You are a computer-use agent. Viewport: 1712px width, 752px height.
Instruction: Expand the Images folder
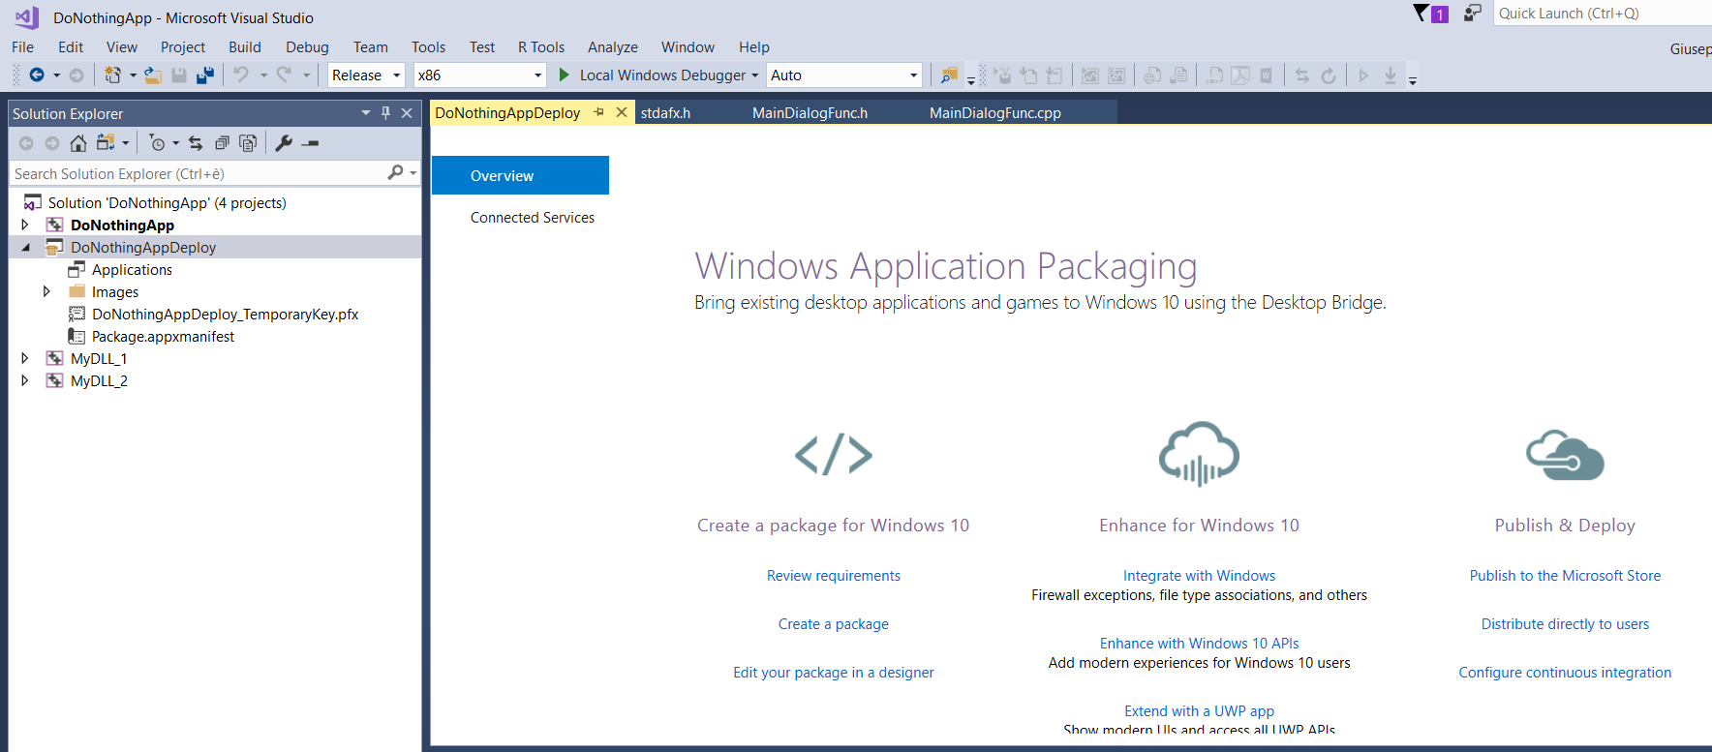pyautogui.click(x=46, y=291)
